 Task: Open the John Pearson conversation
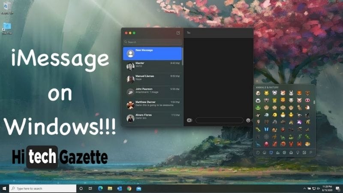pos(153,92)
